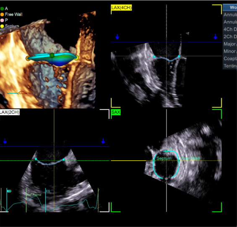Click left blue arrow in LAX(4CH) view

pyautogui.click(x=117, y=37)
